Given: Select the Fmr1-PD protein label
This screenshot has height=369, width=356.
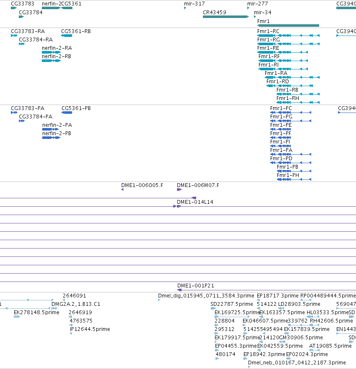Looking at the screenshot, I should (281, 159).
